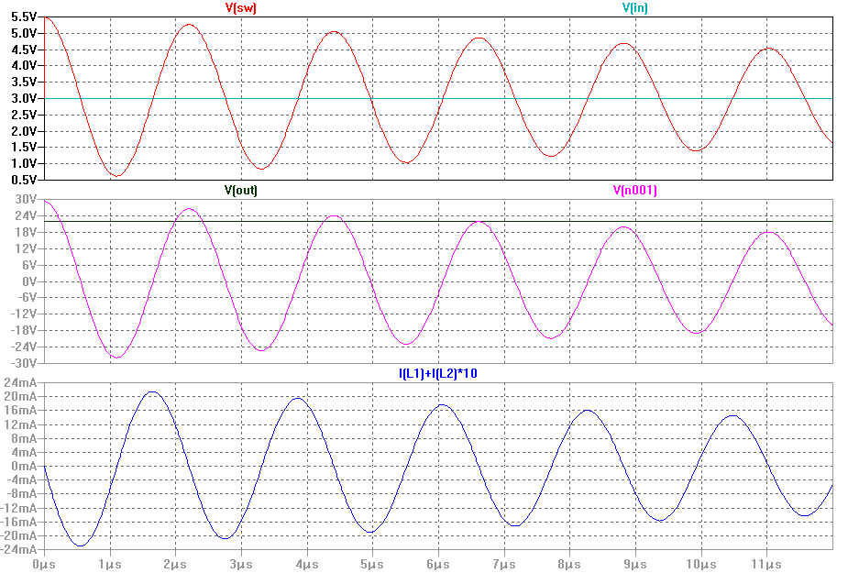Viewport: 848px width, 573px height.
Task: Click the V(out) trace label
Action: click(x=241, y=190)
